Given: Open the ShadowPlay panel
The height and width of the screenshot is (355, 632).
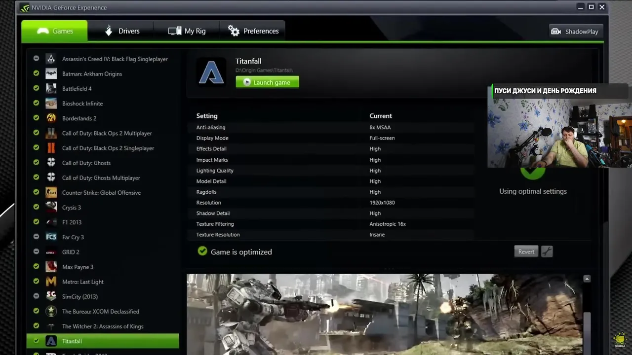Looking at the screenshot, I should (x=576, y=31).
